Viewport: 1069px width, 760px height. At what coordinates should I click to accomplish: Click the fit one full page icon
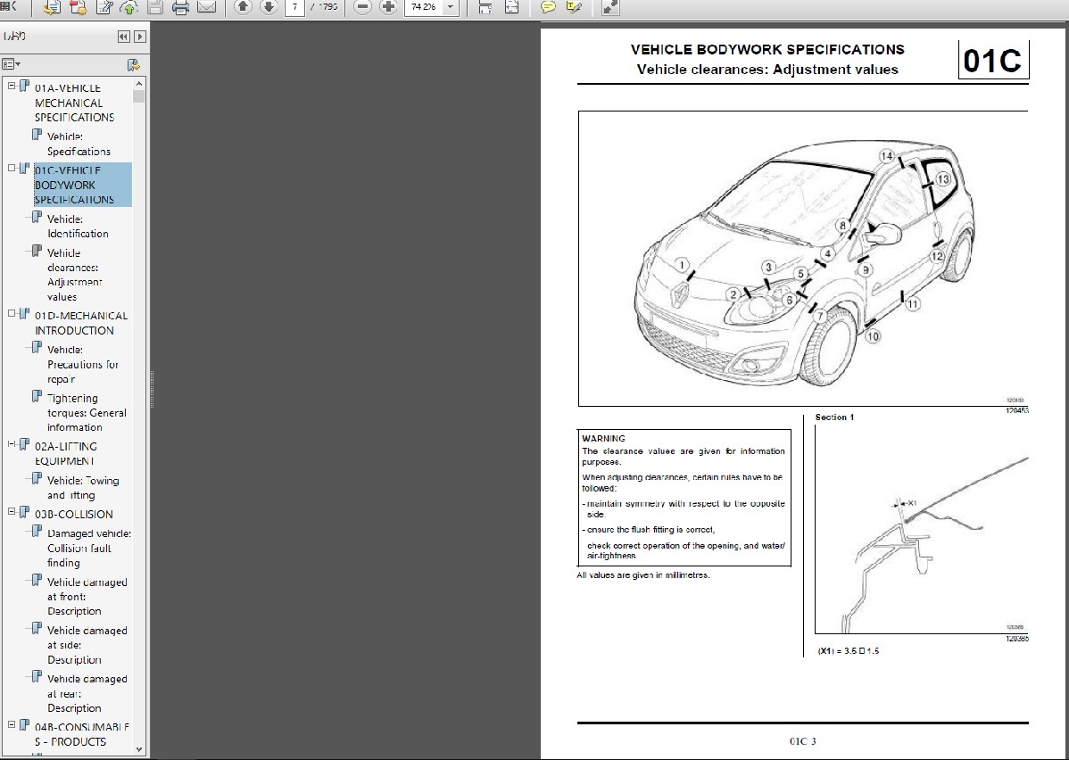click(x=510, y=7)
